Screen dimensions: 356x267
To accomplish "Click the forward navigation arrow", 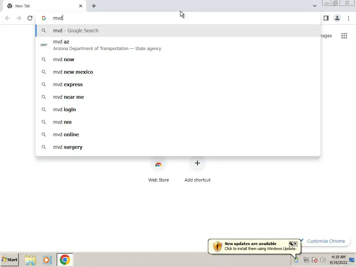I will pos(19,18).
